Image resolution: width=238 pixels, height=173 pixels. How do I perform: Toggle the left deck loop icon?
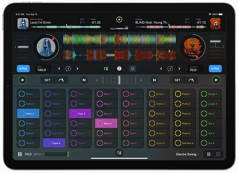click(x=68, y=69)
